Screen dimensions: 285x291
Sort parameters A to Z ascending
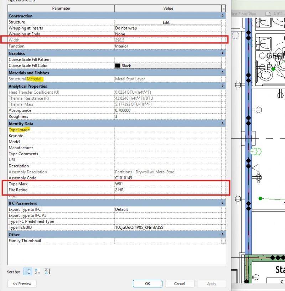(37, 272)
